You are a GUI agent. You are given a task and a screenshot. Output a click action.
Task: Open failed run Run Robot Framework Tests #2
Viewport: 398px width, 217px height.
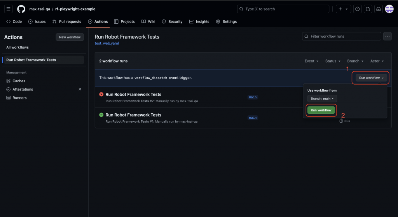133,94
